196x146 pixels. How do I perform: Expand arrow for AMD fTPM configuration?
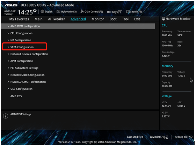coord(8,26)
